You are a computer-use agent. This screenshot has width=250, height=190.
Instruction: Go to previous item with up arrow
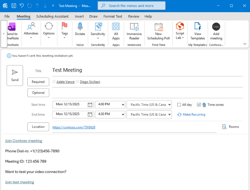(37, 6)
